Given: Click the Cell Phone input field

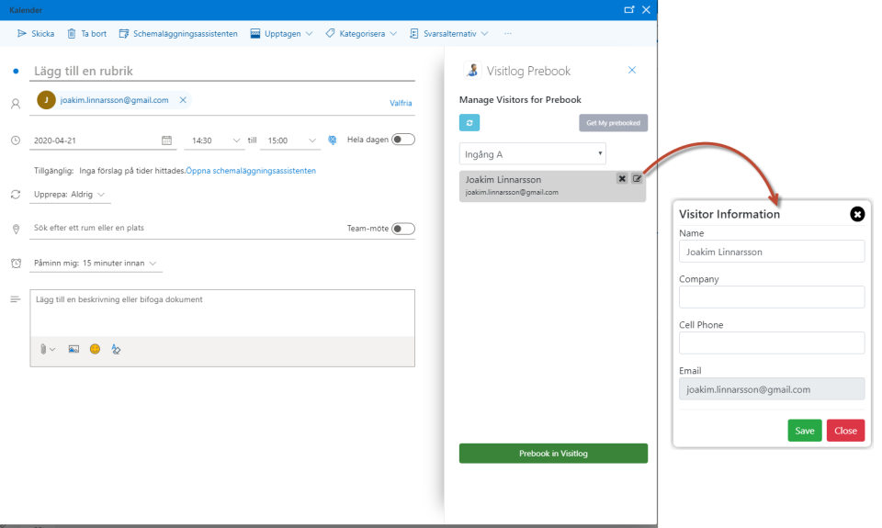Looking at the screenshot, I should tap(772, 343).
